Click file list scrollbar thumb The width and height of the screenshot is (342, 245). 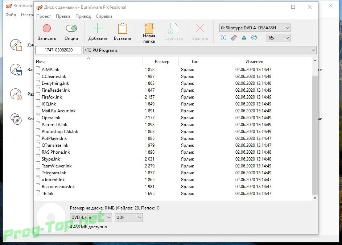click(x=315, y=135)
